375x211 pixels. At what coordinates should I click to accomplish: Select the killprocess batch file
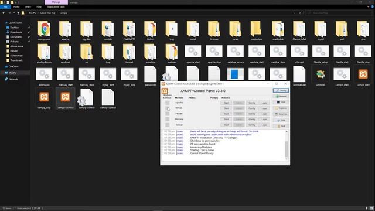[45, 76]
